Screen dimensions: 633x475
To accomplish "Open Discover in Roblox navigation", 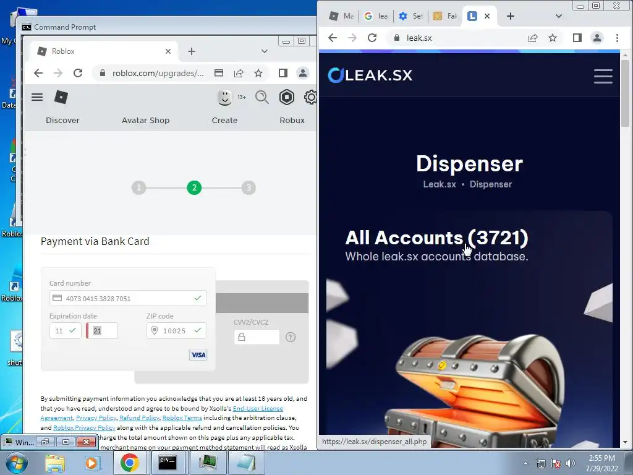I will [62, 121].
